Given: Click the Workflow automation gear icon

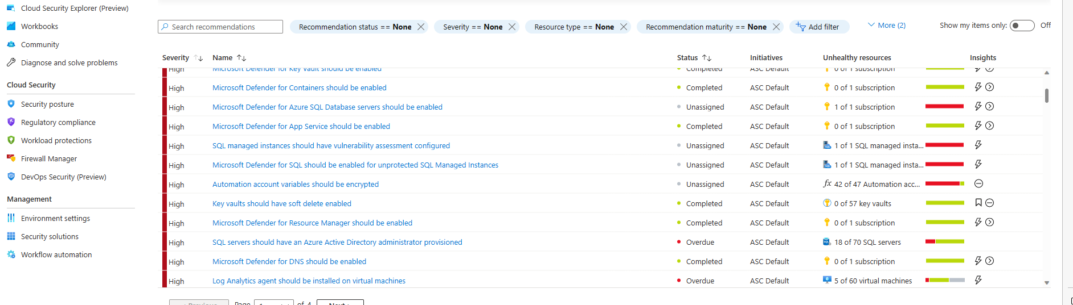Looking at the screenshot, I should [11, 254].
